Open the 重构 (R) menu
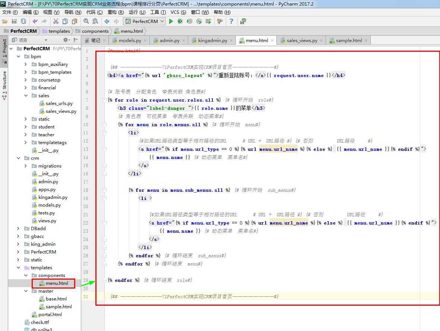The height and width of the screenshot is (331, 440). click(115, 12)
